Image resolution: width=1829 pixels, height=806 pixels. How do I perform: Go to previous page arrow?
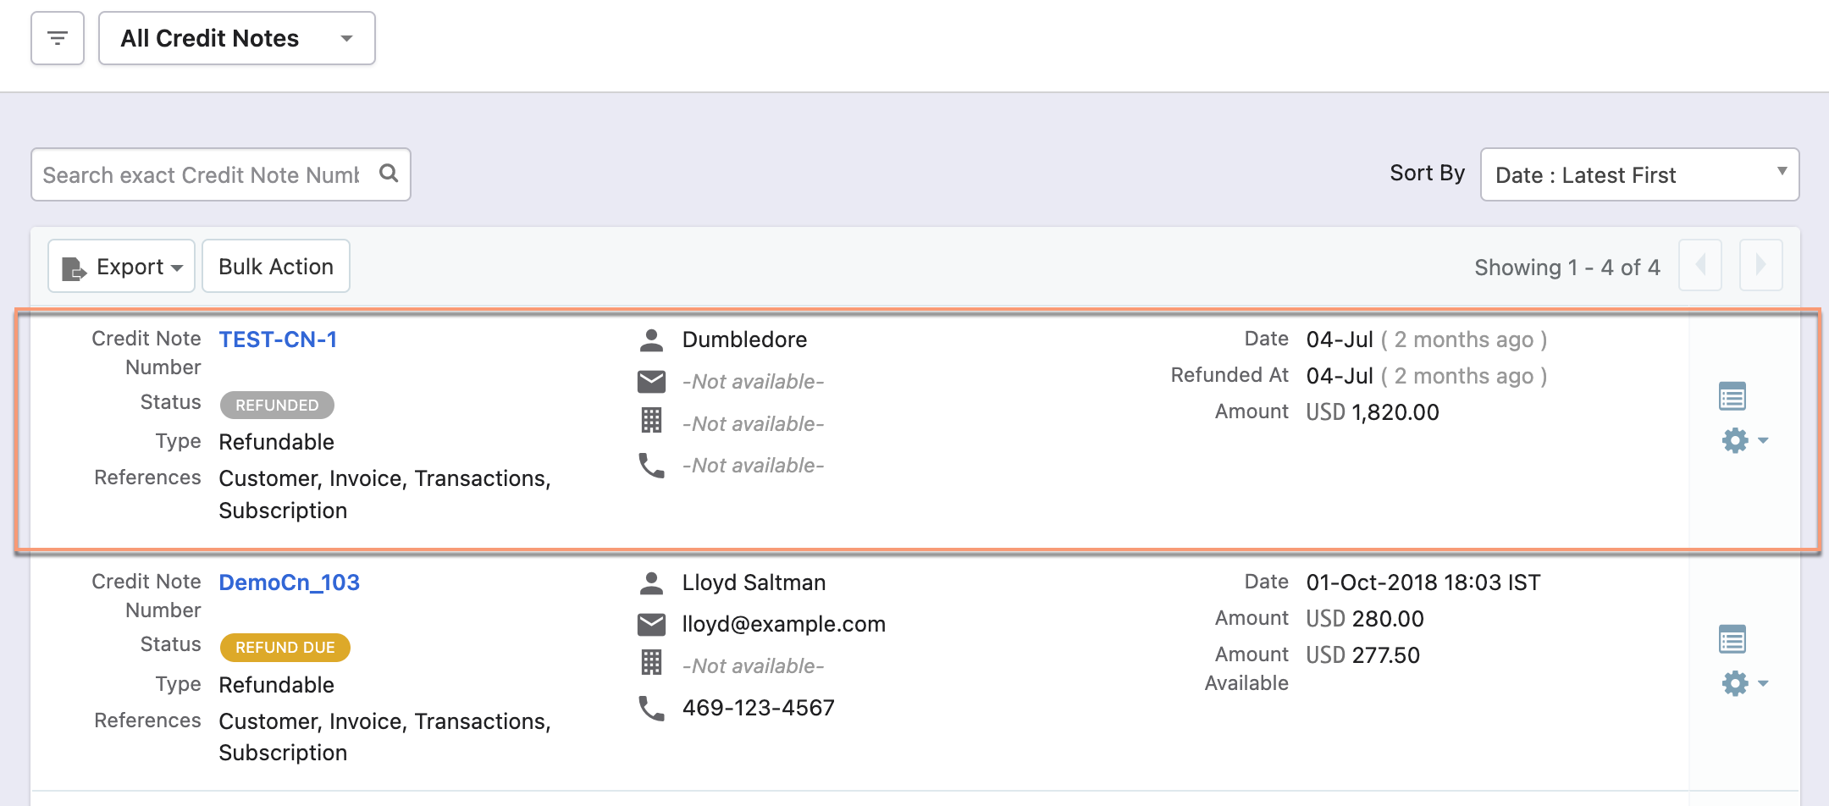[x=1700, y=266]
